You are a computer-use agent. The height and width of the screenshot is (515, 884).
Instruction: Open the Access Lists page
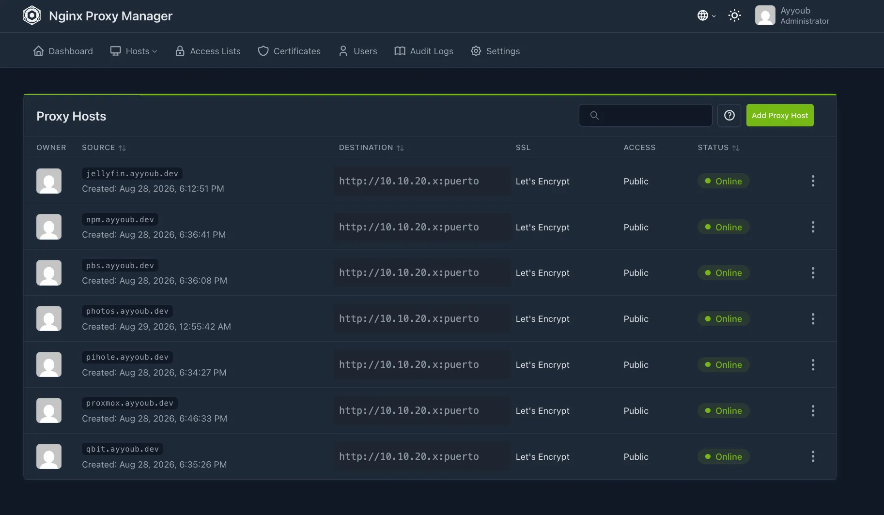pyautogui.click(x=208, y=51)
